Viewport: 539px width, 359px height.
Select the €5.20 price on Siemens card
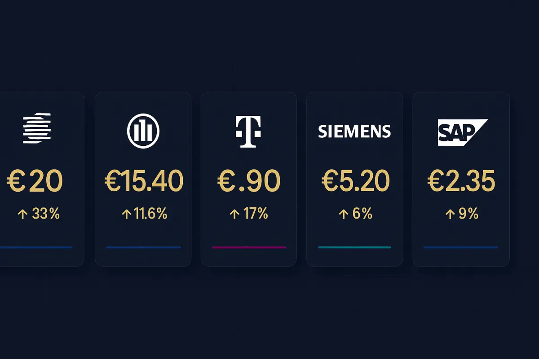click(x=355, y=181)
